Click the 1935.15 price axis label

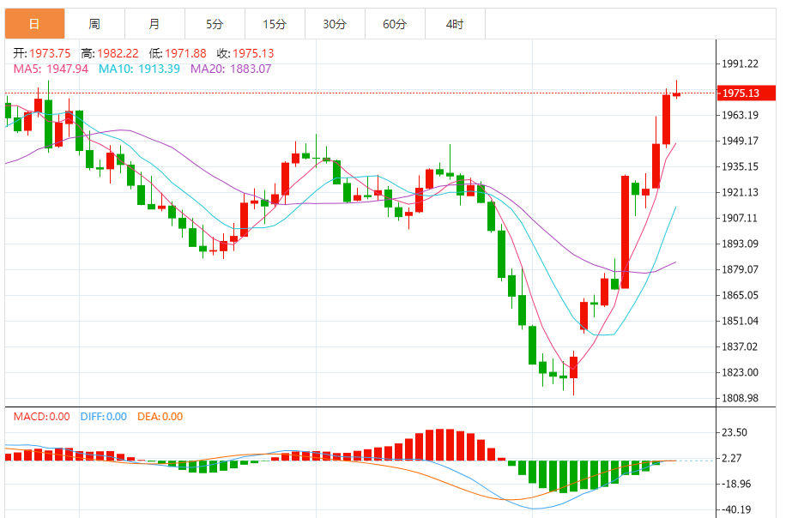point(740,166)
